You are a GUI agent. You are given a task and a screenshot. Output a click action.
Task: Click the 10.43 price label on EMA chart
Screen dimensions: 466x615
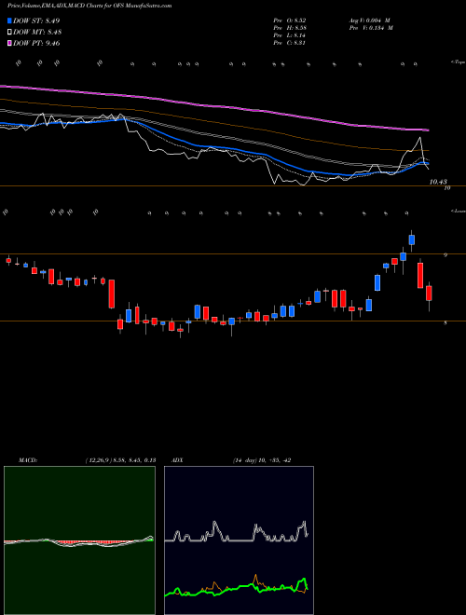(x=438, y=182)
